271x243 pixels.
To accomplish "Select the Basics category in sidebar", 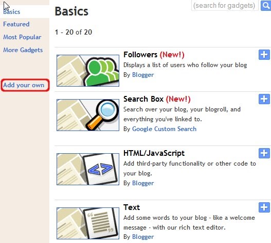I will [12, 12].
